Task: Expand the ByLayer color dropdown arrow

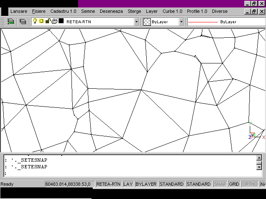Action: pyautogui.click(x=181, y=22)
